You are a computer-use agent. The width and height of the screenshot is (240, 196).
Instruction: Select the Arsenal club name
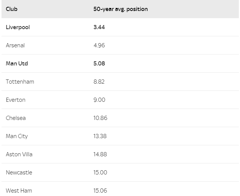click(15, 45)
